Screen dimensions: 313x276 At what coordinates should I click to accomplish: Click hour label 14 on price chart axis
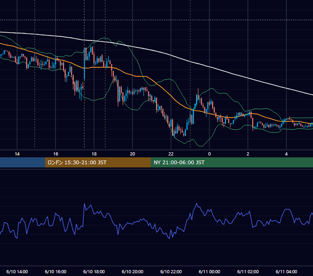click(17, 154)
